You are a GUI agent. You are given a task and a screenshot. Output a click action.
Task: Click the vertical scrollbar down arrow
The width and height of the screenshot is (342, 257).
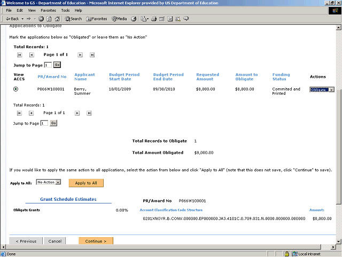click(x=338, y=241)
